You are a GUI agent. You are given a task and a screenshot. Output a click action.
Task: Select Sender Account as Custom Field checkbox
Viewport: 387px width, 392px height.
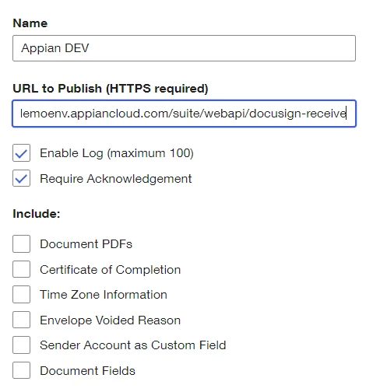tap(21, 345)
